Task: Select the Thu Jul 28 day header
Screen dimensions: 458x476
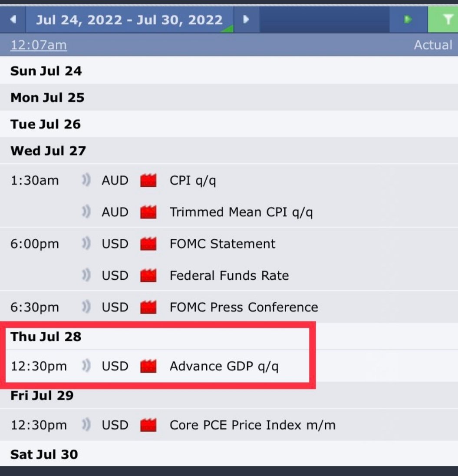Action: tap(229, 336)
